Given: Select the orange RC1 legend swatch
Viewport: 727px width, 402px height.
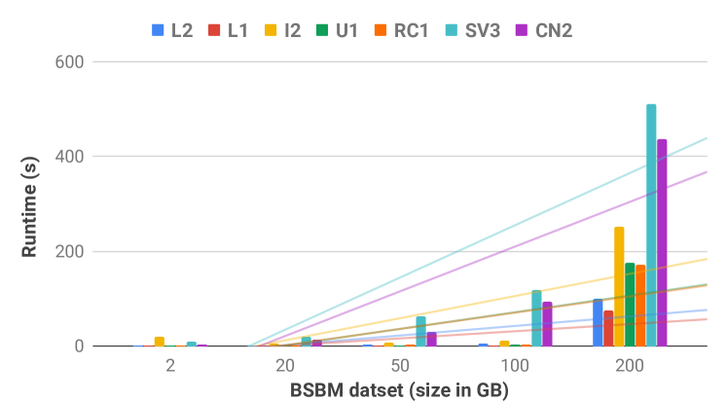Looking at the screenshot, I should 381,30.
